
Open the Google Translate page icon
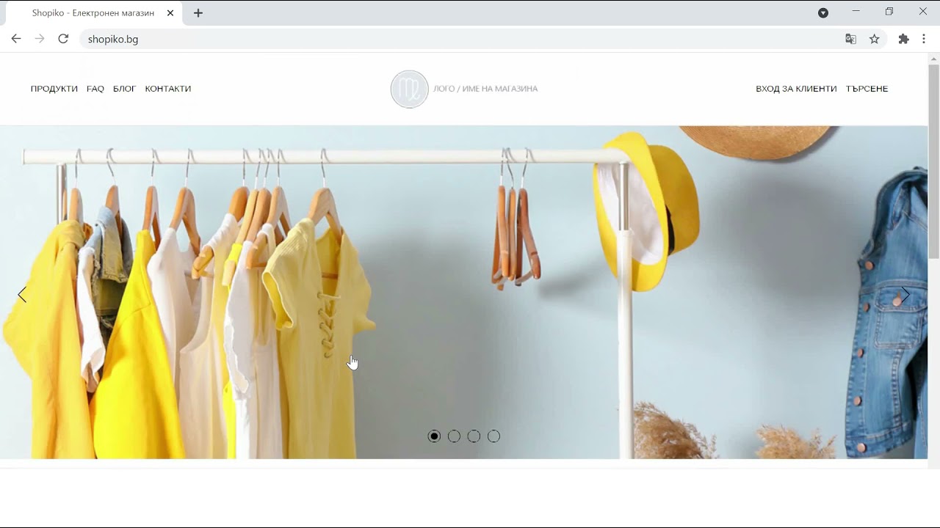(850, 39)
